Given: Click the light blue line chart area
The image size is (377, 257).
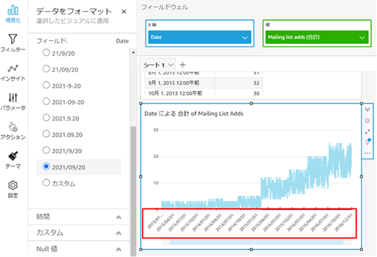Looking at the screenshot, I should 256,176.
